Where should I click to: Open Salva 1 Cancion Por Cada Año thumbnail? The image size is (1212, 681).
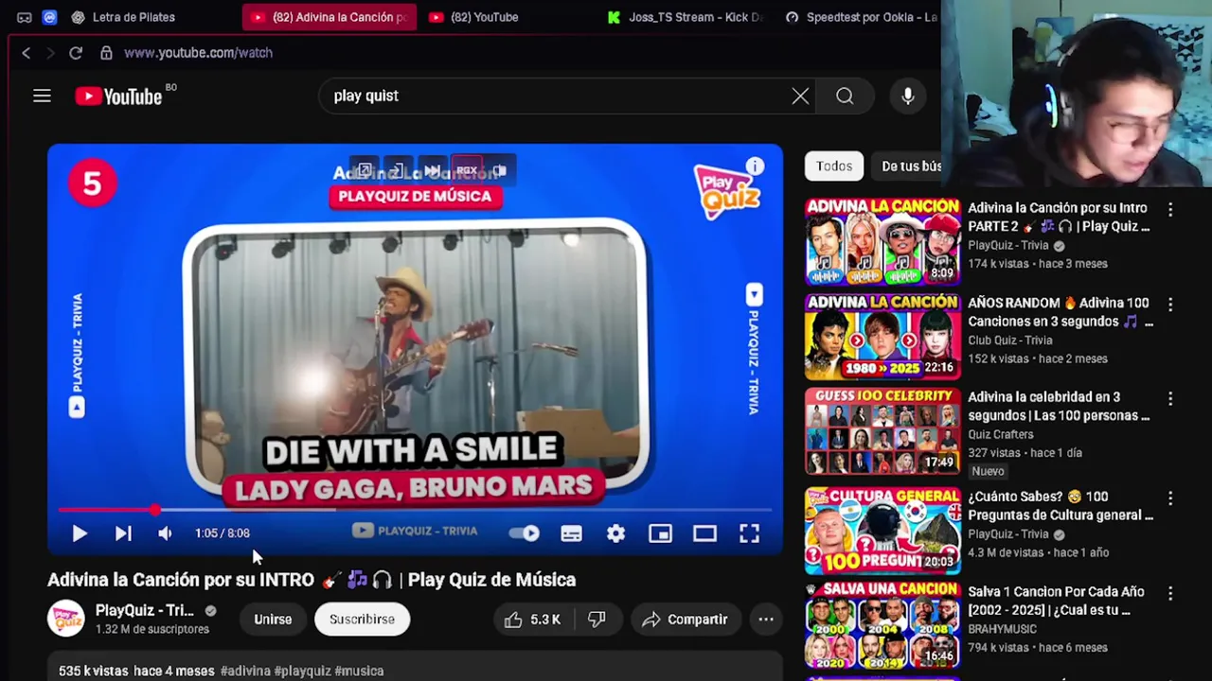click(x=882, y=624)
